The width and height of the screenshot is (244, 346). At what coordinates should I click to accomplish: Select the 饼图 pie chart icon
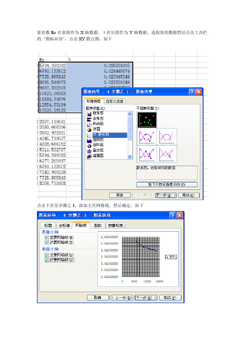[89, 130]
